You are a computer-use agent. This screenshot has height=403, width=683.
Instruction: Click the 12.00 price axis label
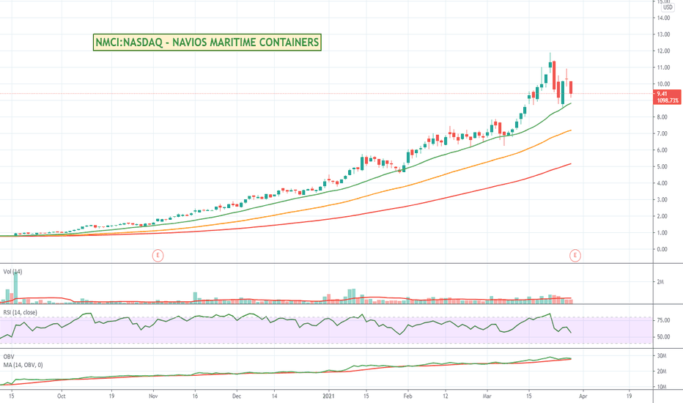pyautogui.click(x=663, y=51)
